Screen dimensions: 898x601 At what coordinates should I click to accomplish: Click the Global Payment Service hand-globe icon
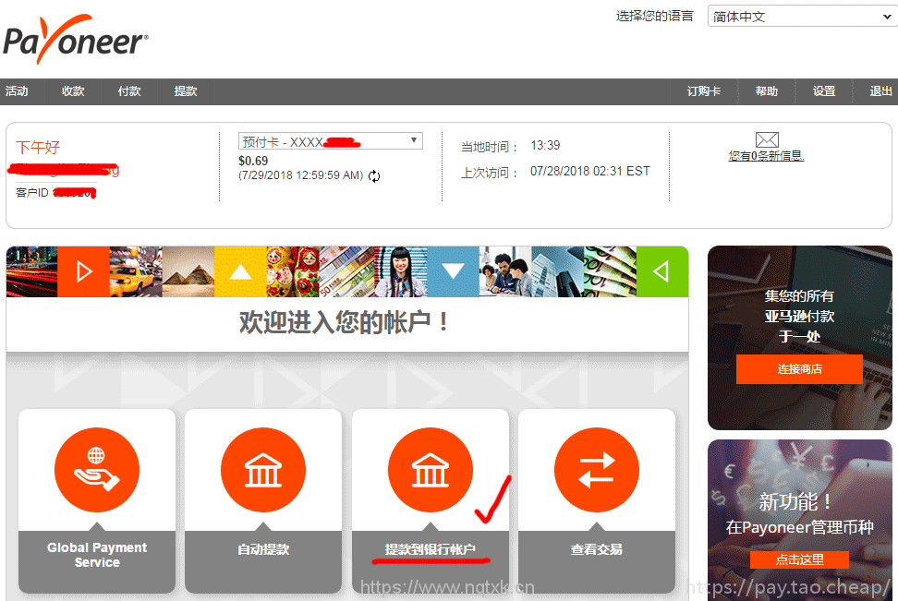tap(97, 471)
